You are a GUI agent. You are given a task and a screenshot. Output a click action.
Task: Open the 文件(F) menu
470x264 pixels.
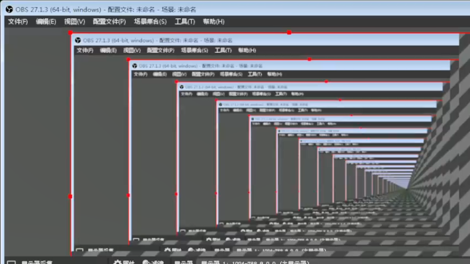(x=18, y=22)
